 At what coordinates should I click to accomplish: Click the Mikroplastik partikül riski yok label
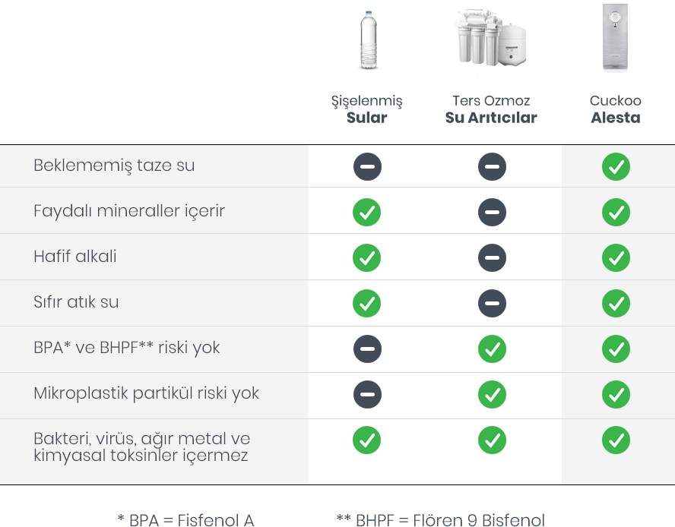[146, 393]
